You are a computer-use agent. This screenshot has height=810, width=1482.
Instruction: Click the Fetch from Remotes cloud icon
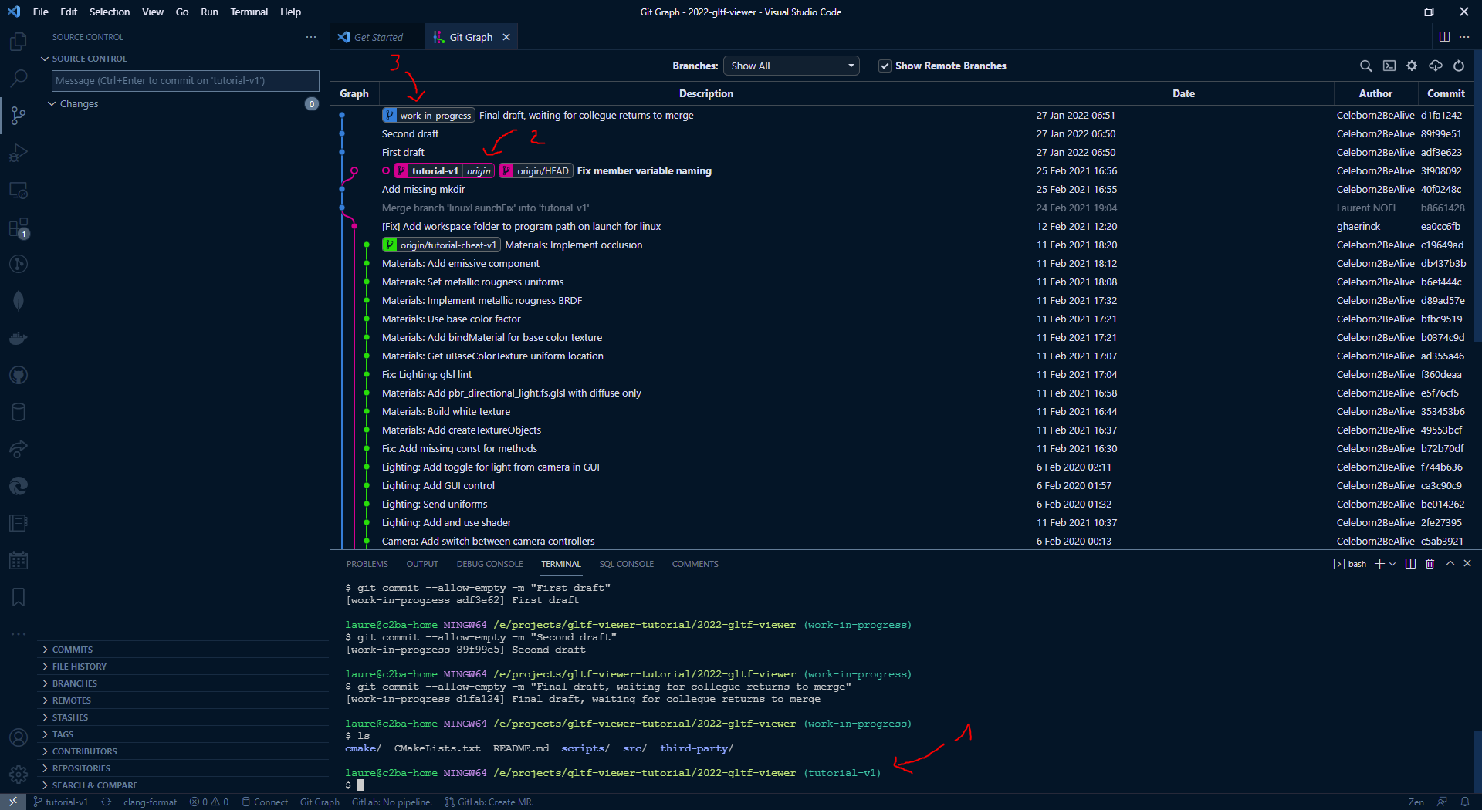[1436, 66]
